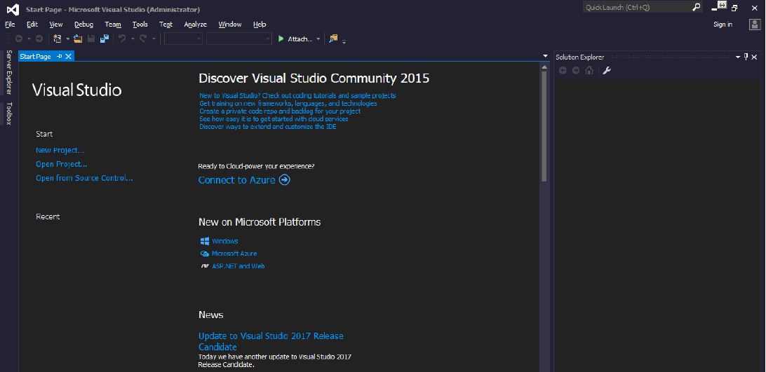
Task: Click the Navigate Backward toolbar arrow
Action: 19,39
